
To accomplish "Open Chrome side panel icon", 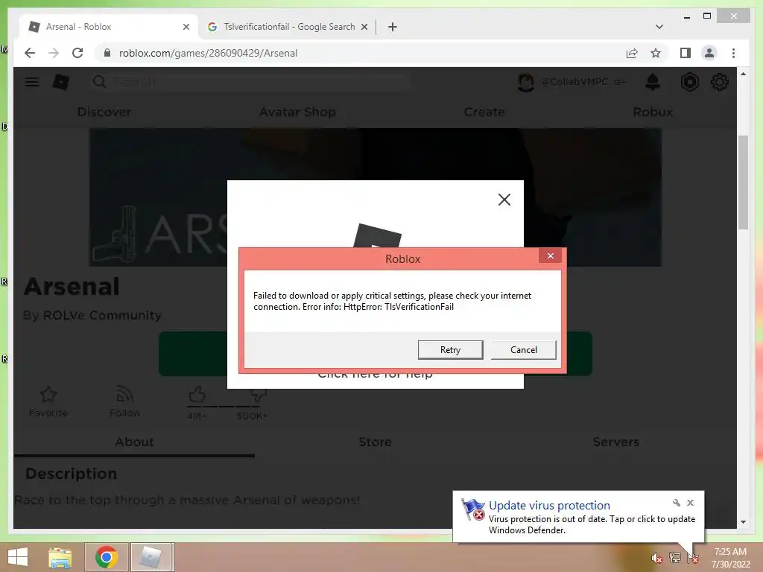I will coord(686,53).
